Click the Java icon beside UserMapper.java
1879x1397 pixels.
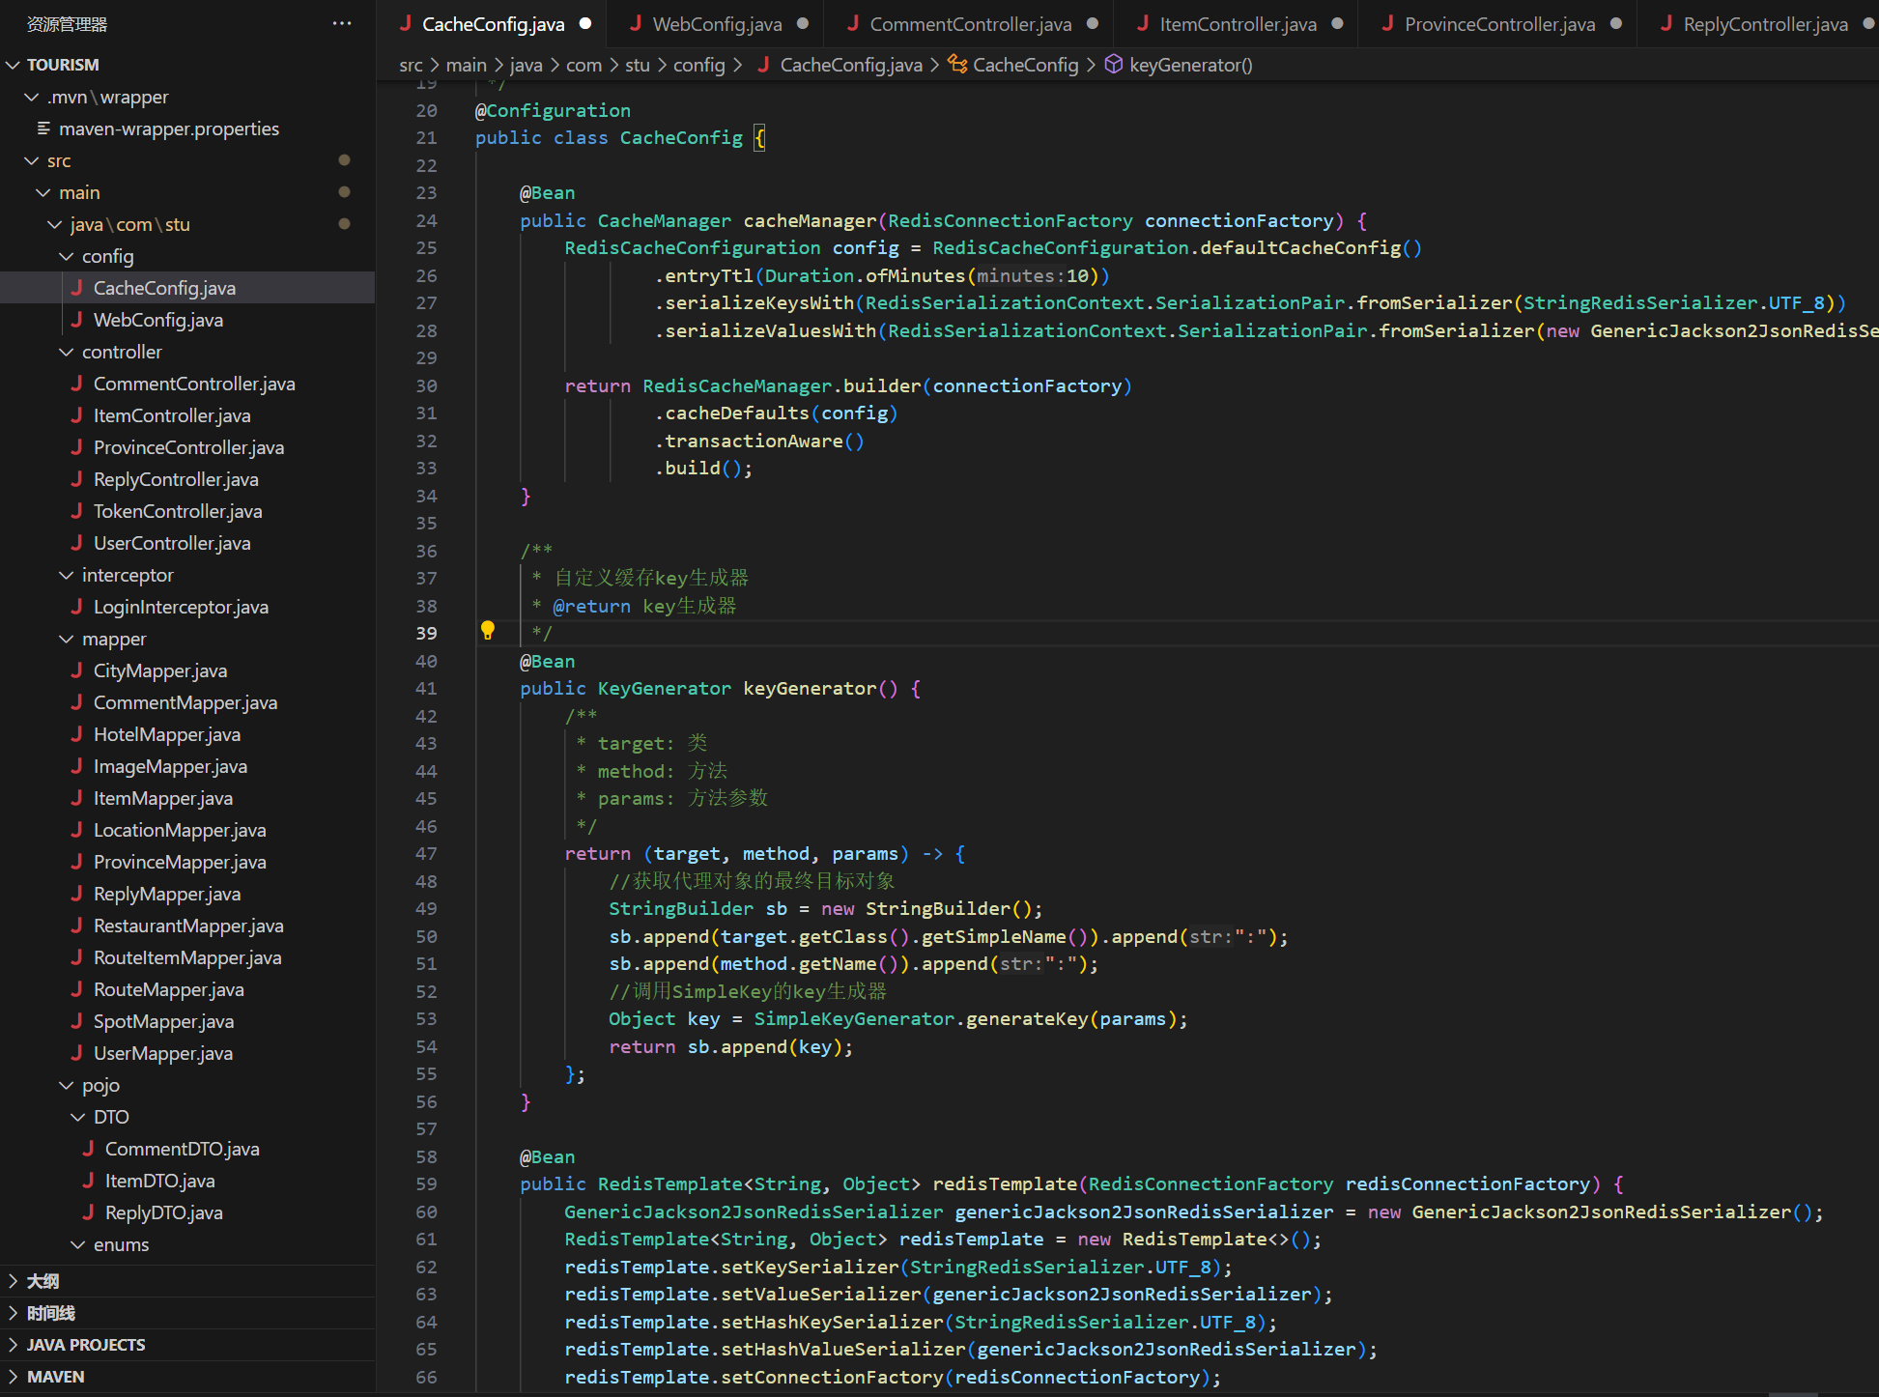[x=76, y=1052]
